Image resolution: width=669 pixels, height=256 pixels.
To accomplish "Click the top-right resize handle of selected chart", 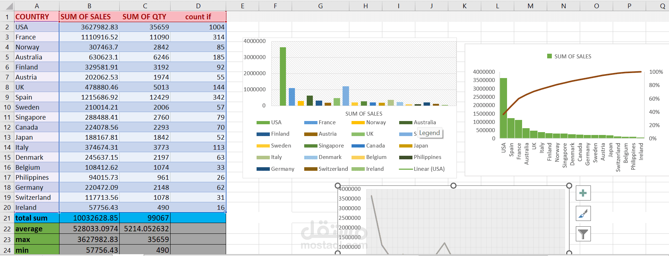I will pyautogui.click(x=569, y=185).
